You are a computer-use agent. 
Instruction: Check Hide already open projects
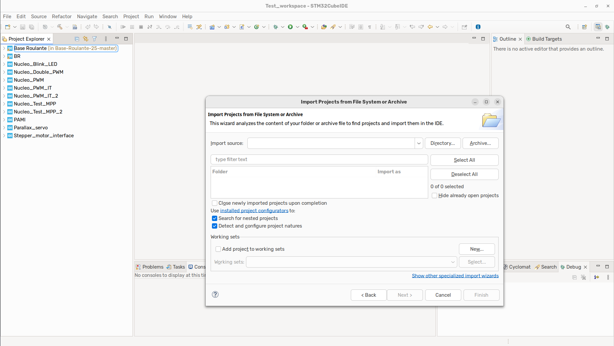point(434,195)
